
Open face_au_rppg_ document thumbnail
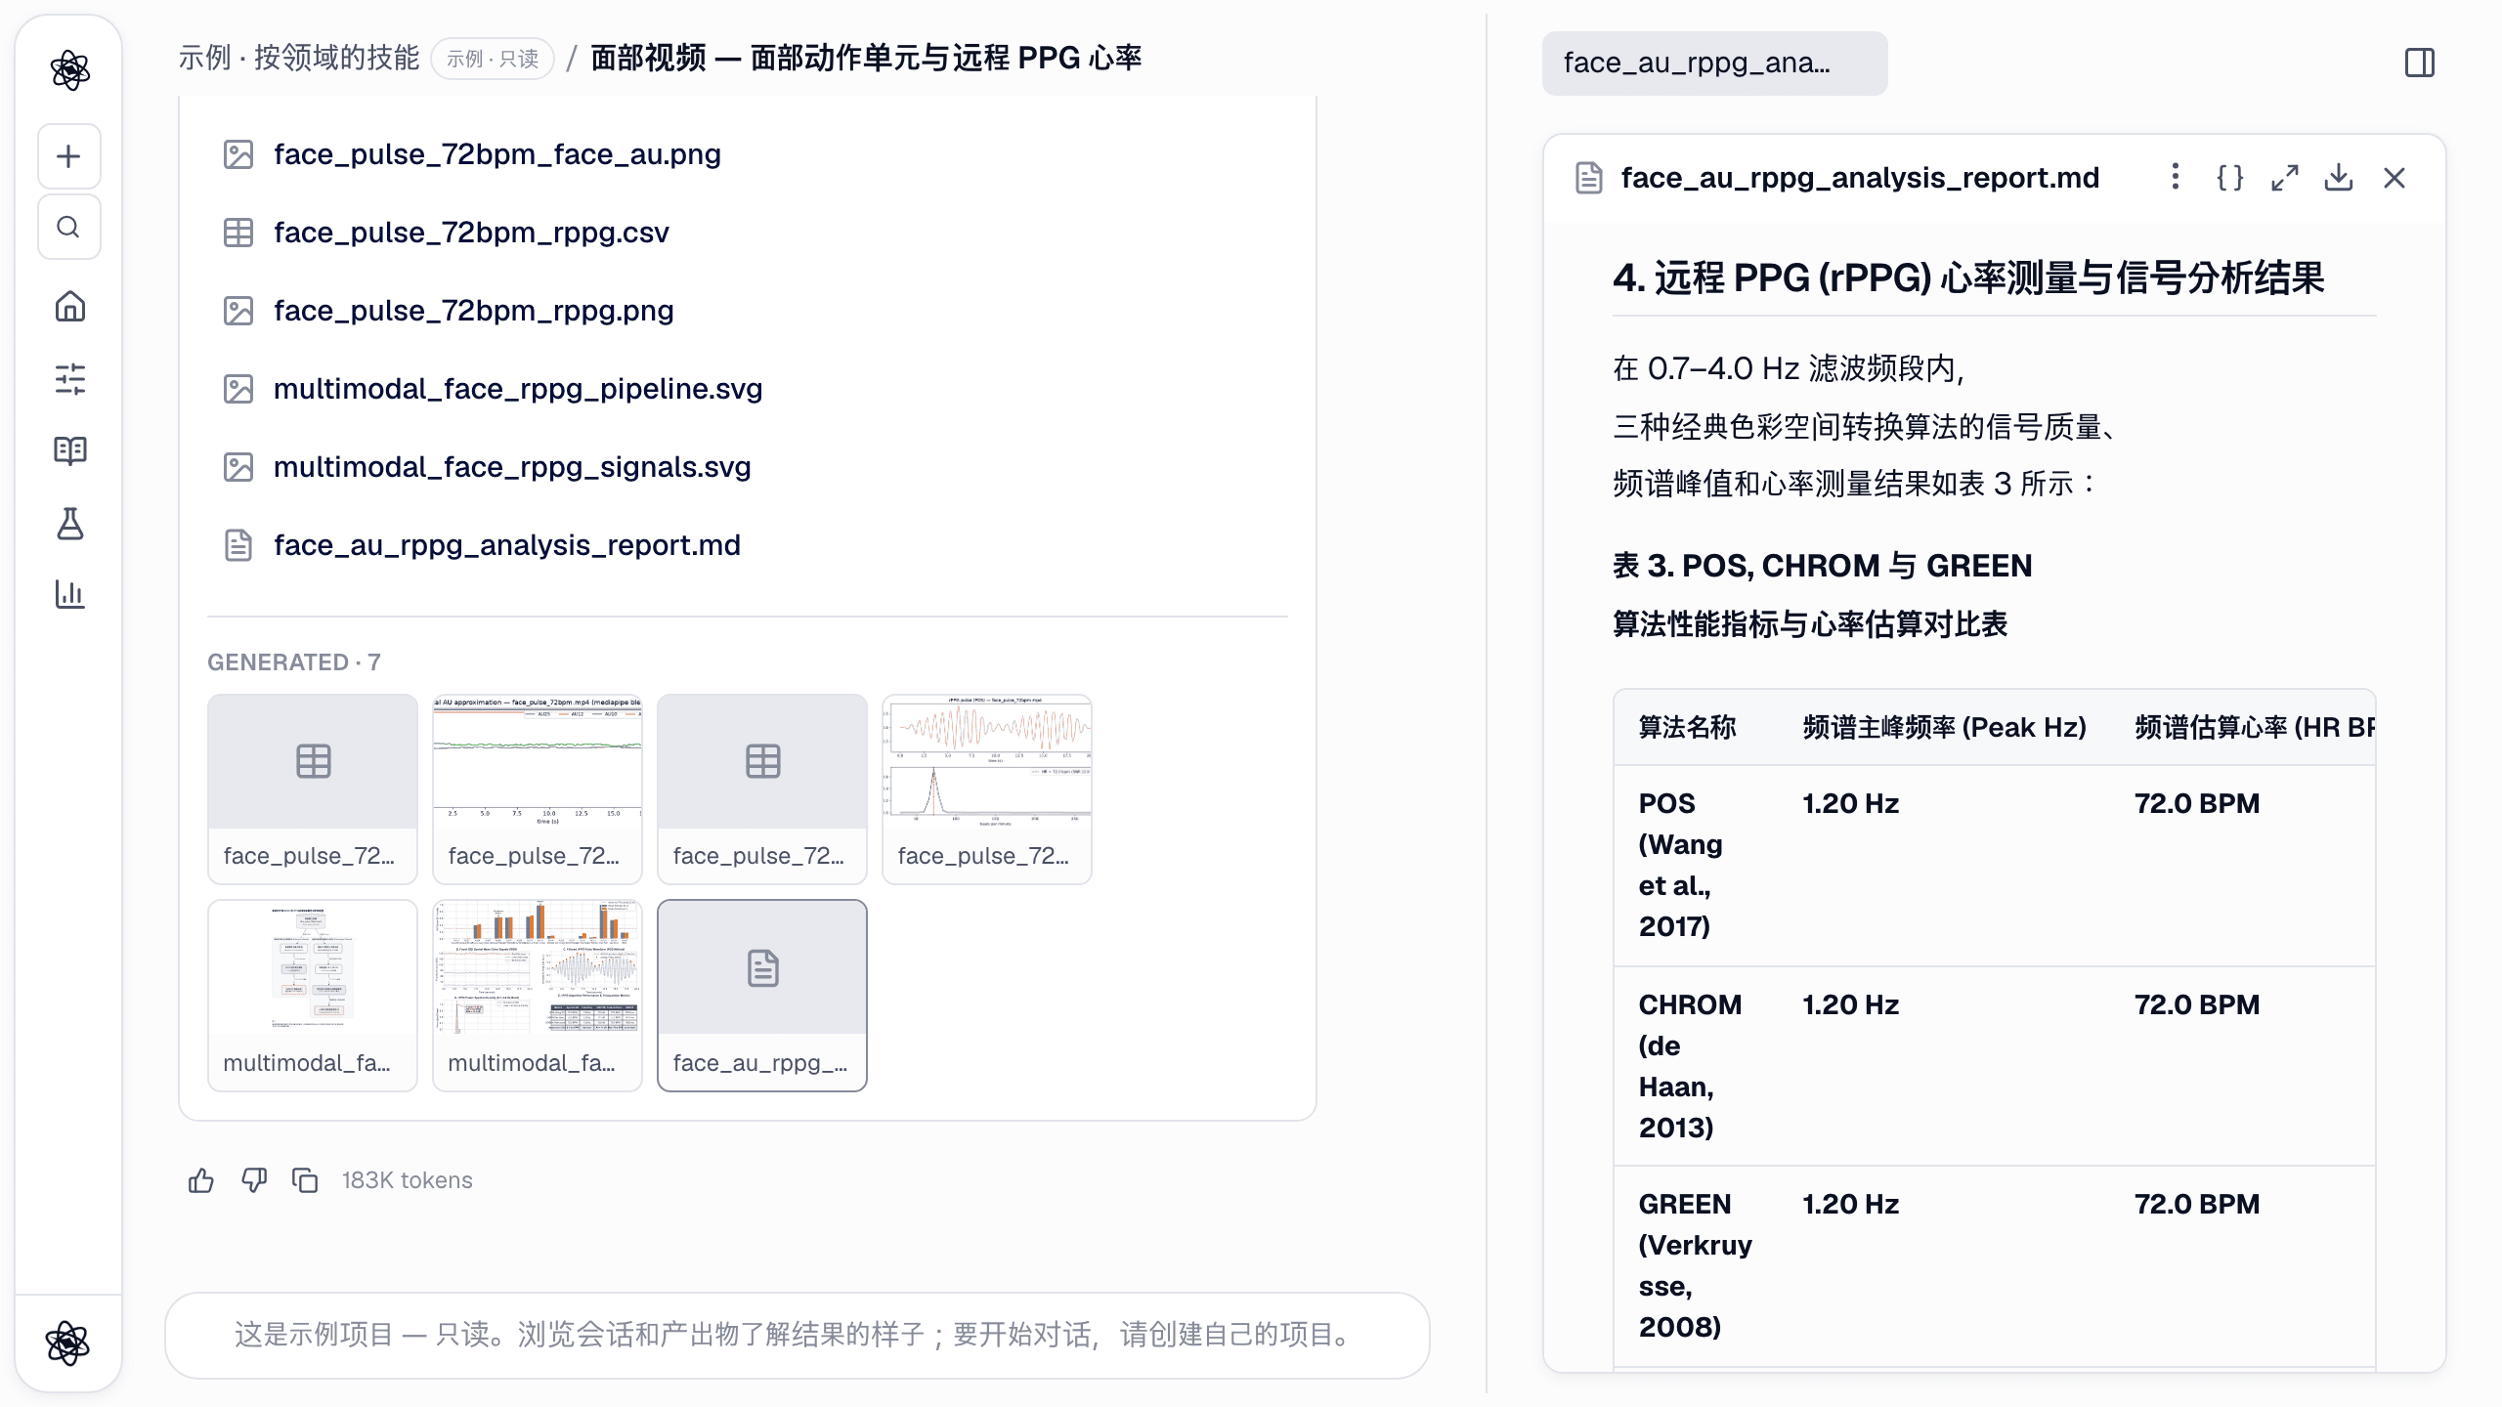coord(762,995)
